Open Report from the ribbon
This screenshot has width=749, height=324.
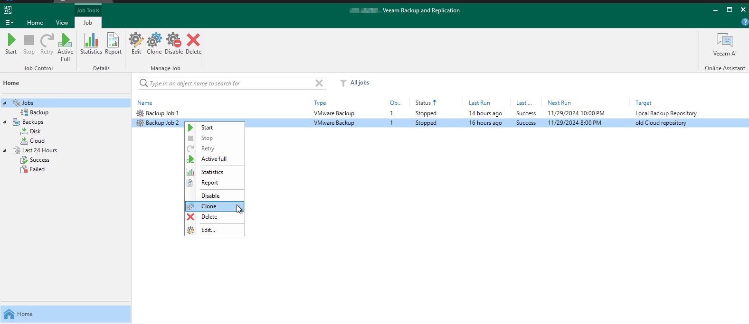[x=113, y=44]
